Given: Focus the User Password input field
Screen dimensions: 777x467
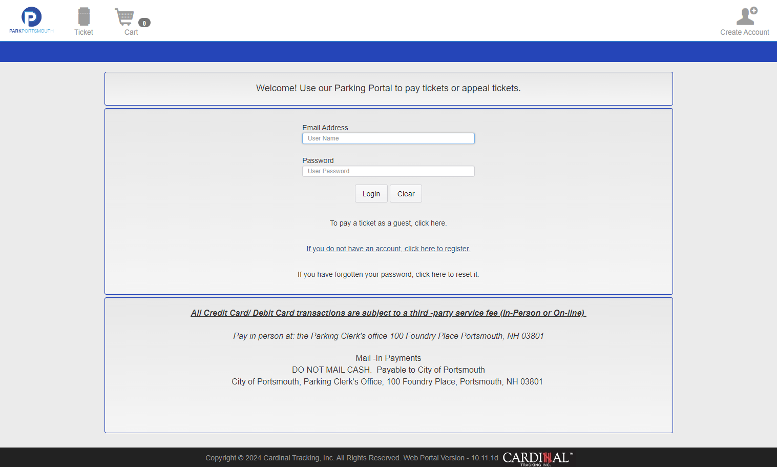Looking at the screenshot, I should pyautogui.click(x=388, y=171).
